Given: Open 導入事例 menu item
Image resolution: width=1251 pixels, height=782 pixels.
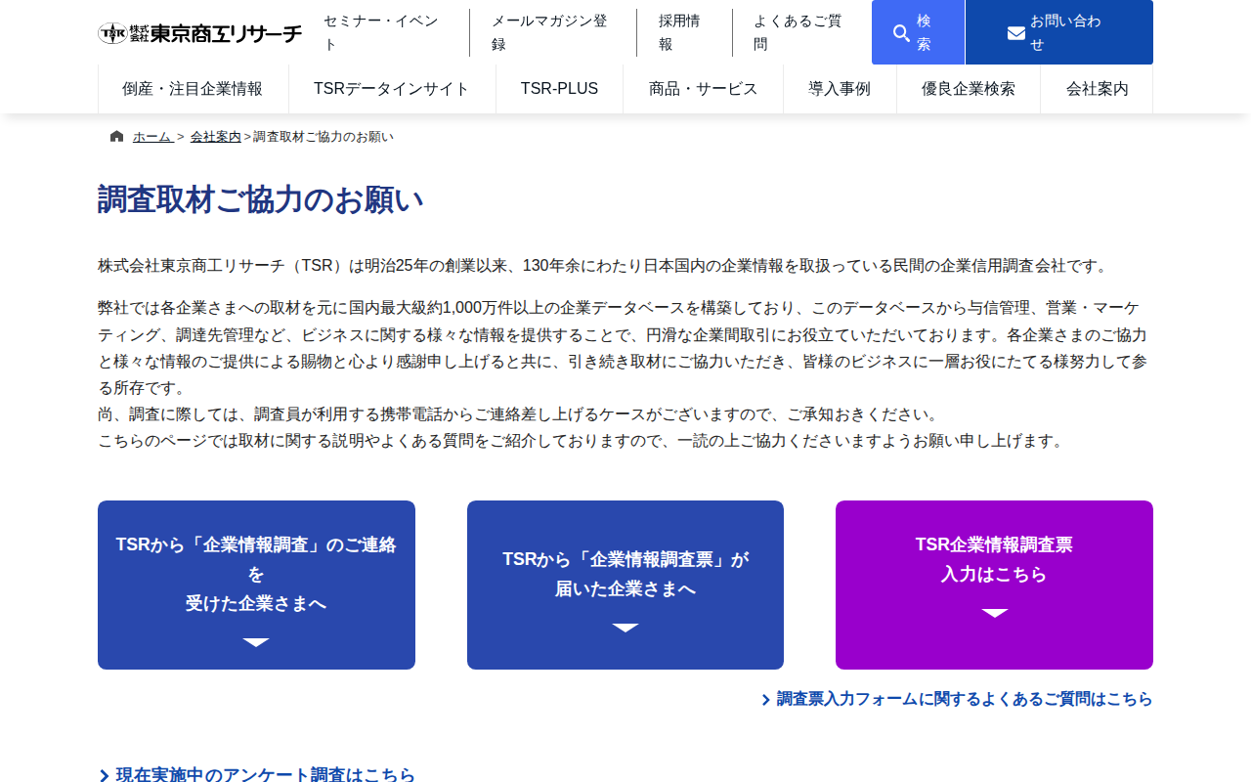Looking at the screenshot, I should tap(840, 89).
